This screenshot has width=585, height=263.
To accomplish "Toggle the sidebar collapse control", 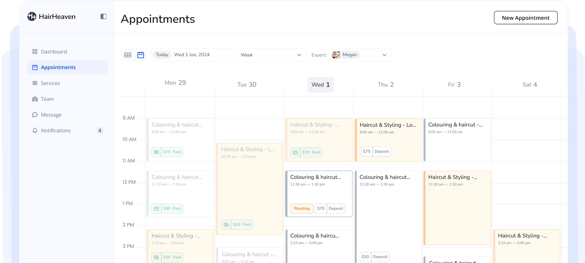I will coord(103,16).
